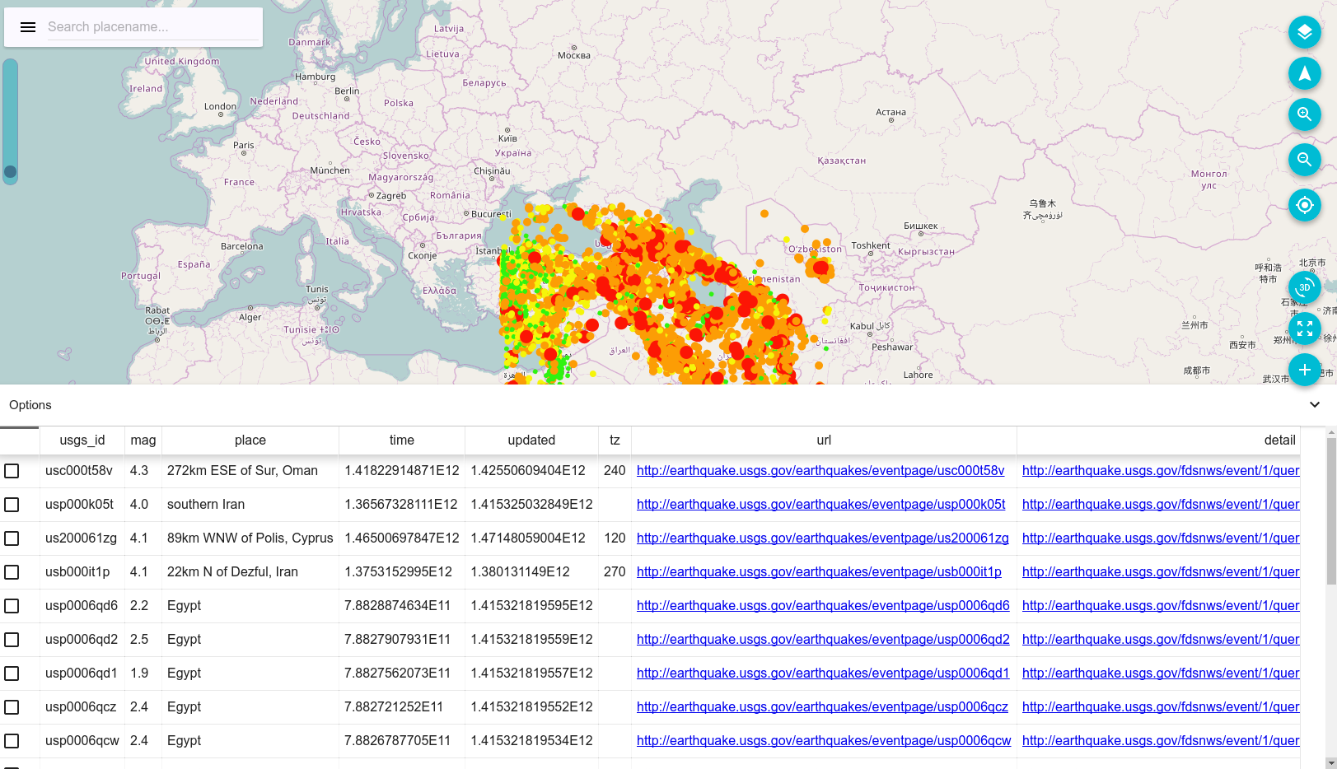This screenshot has height=769, width=1337.
Task: Expand the Options panel chevron
Action: [x=1314, y=405]
